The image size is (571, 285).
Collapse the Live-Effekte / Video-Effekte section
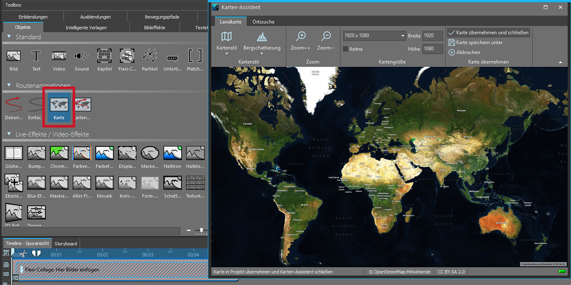[9, 134]
